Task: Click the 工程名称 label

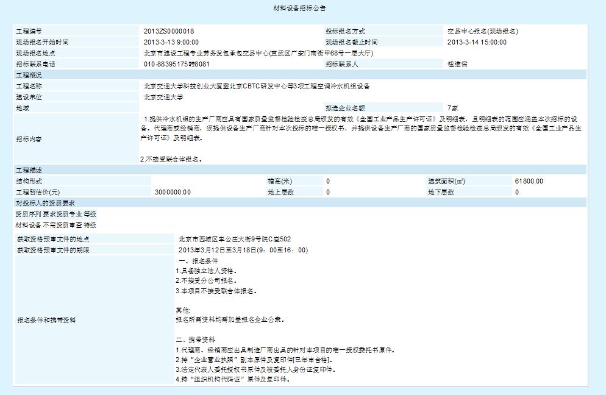Action: point(29,86)
